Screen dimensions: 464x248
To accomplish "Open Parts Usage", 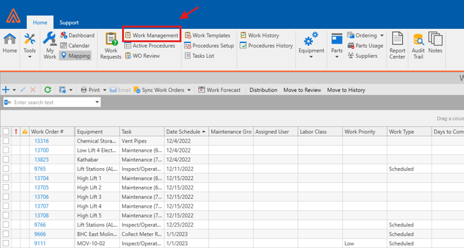I will tap(365, 46).
